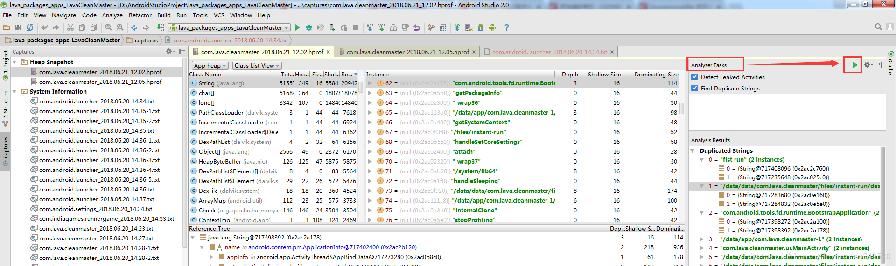Click the VCS Commit Changes icon
896x266 pixels.
point(382,27)
